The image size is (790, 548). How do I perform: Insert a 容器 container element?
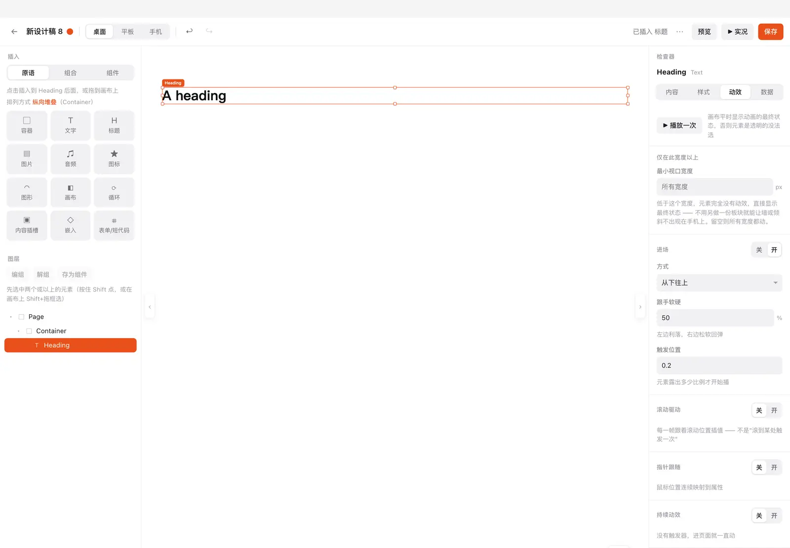tap(27, 125)
